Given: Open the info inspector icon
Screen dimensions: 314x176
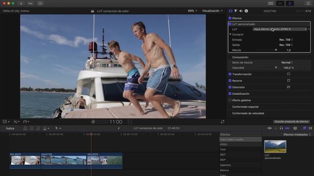Looking at the screenshot, I should click(246, 11).
